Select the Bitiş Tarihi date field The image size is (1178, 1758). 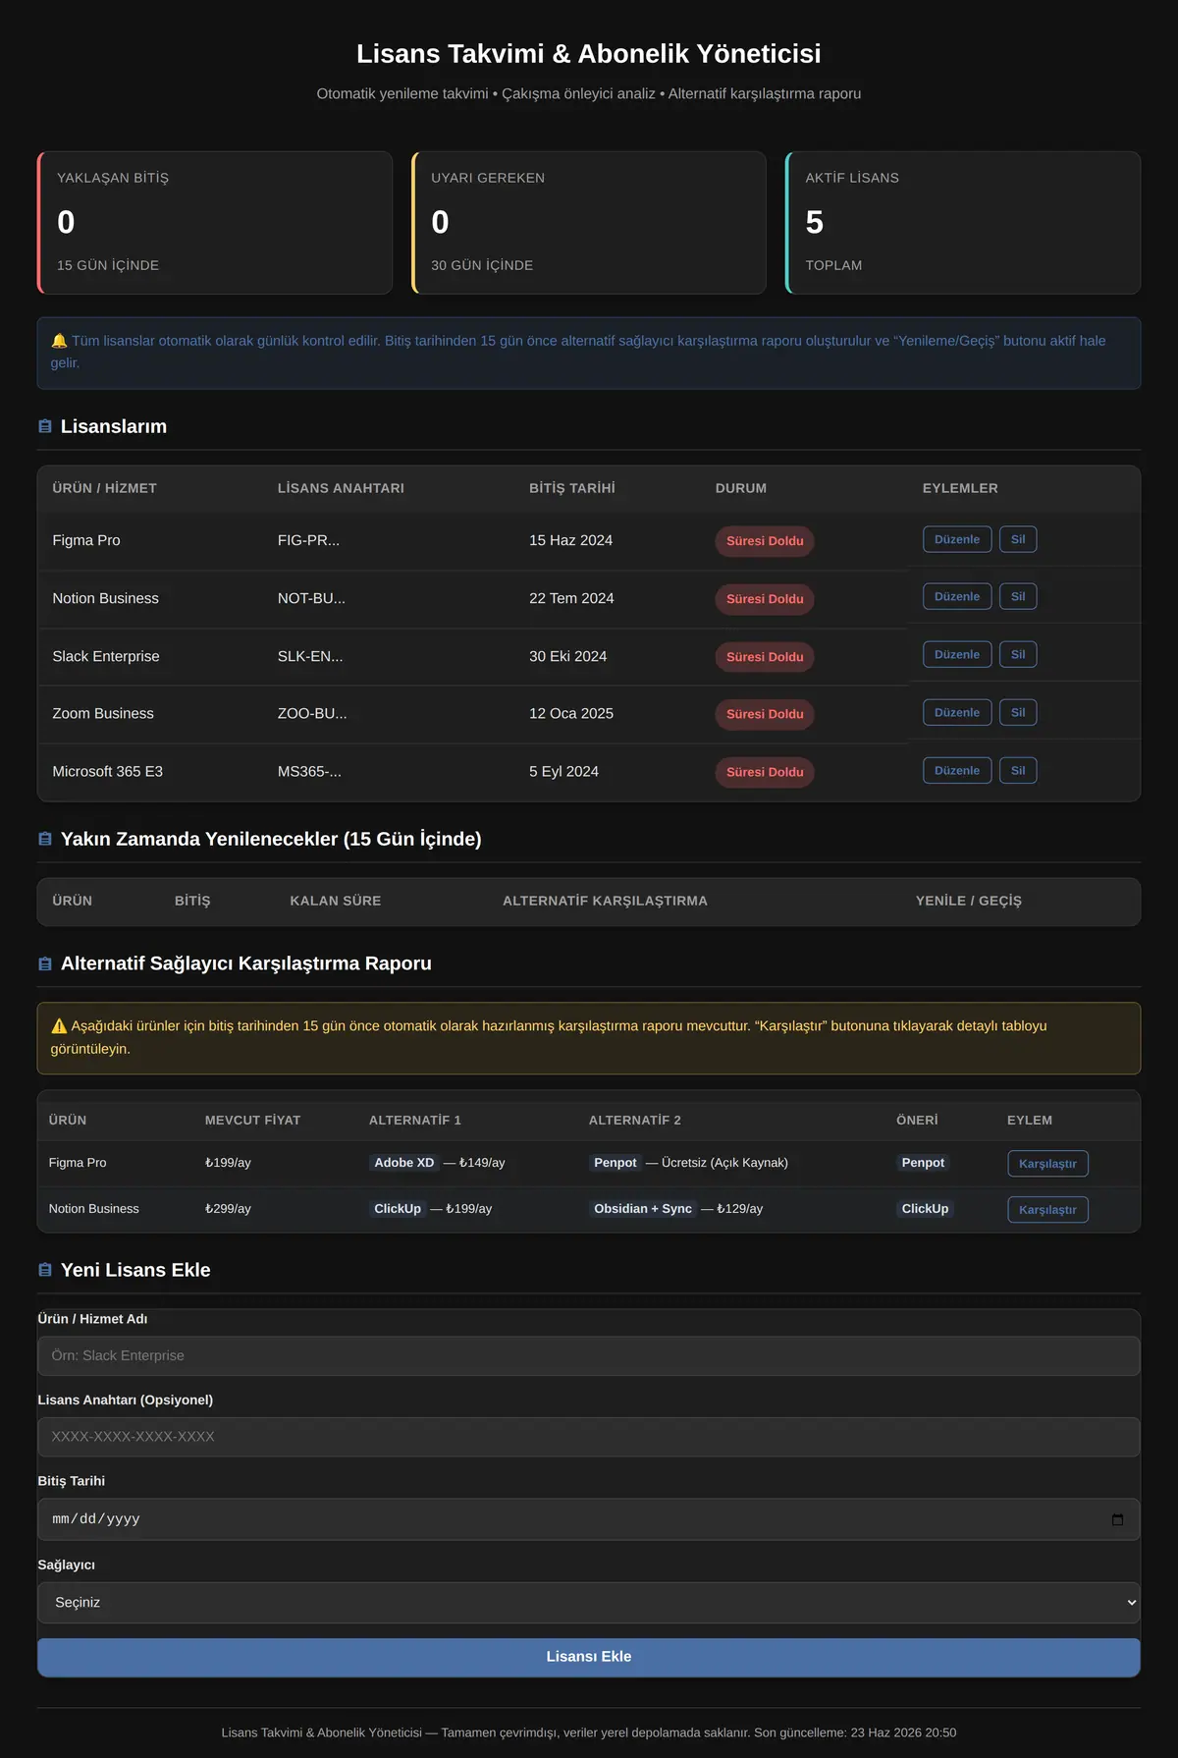pyautogui.click(x=589, y=1519)
